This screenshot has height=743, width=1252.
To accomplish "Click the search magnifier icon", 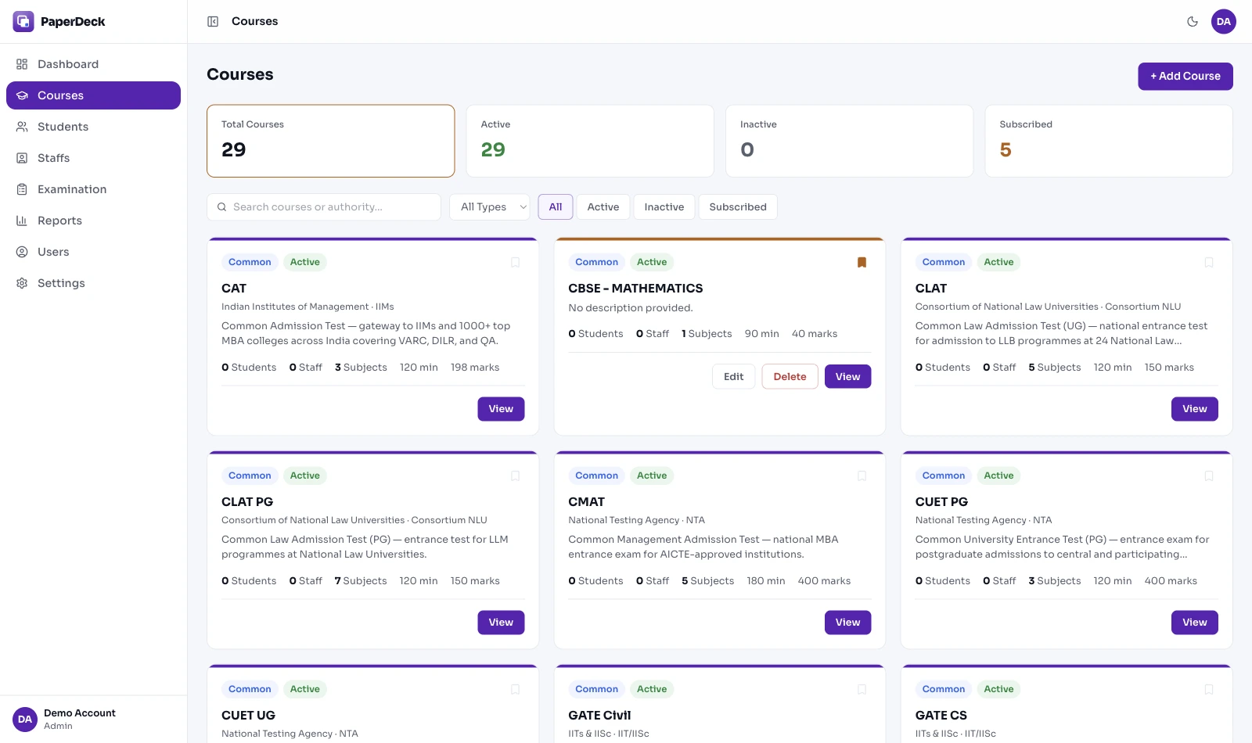I will pyautogui.click(x=222, y=207).
